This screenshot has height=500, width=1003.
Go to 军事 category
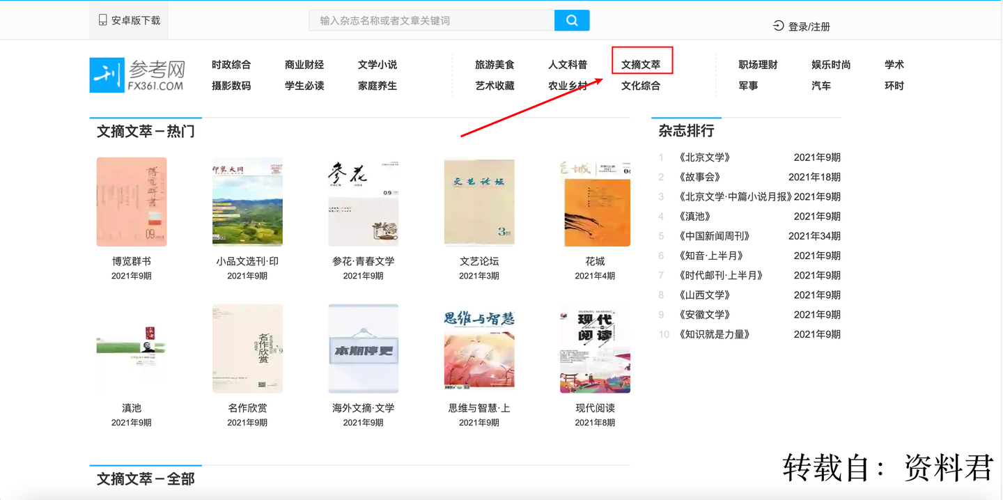[748, 86]
